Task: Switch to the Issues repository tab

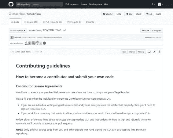Action: [x=31, y=22]
